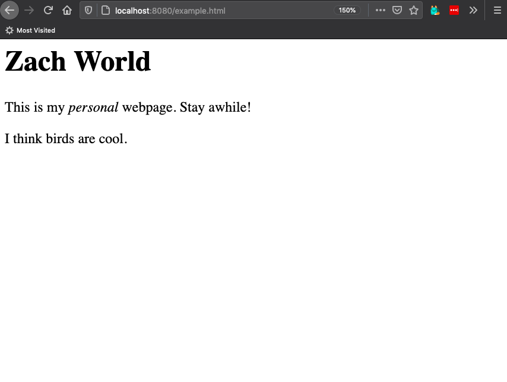Open the Firefox hamburger menu
507x382 pixels.
pos(498,10)
